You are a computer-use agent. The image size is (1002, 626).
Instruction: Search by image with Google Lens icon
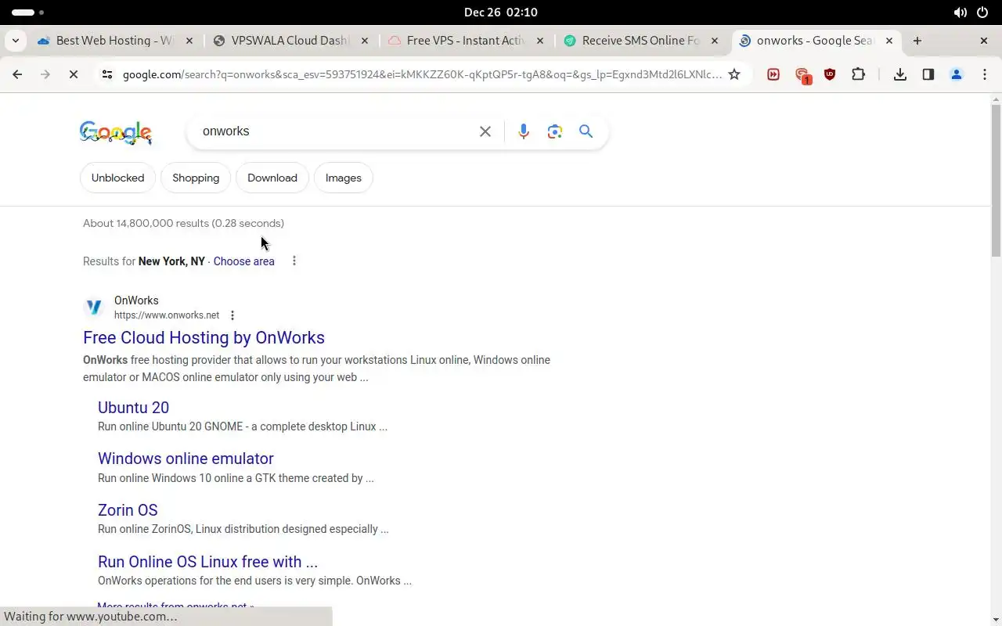555,131
